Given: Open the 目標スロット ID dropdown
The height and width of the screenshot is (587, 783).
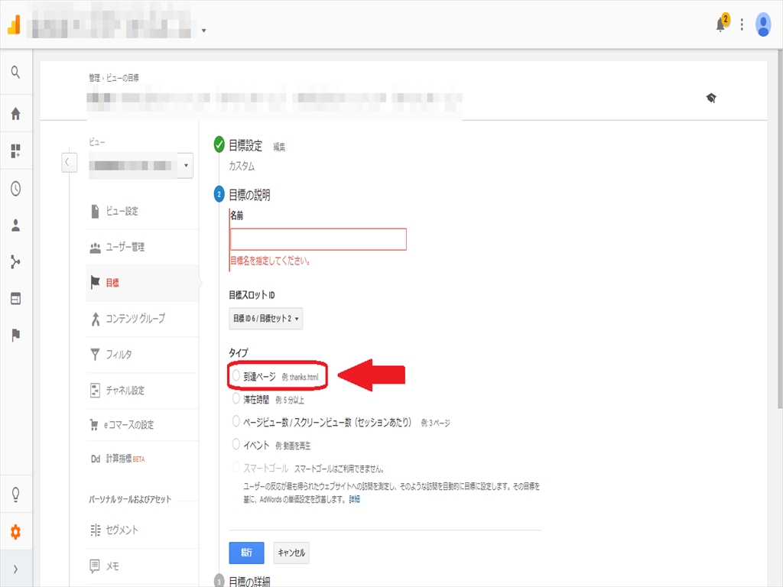Looking at the screenshot, I should 265,318.
